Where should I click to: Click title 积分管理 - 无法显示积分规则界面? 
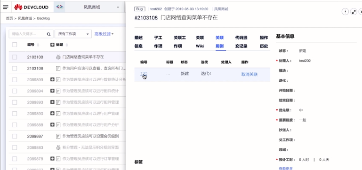pos(90,147)
